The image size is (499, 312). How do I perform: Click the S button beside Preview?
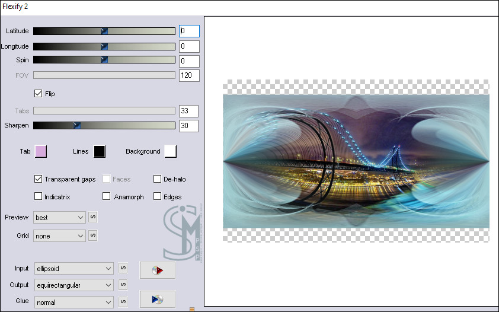[x=92, y=218]
